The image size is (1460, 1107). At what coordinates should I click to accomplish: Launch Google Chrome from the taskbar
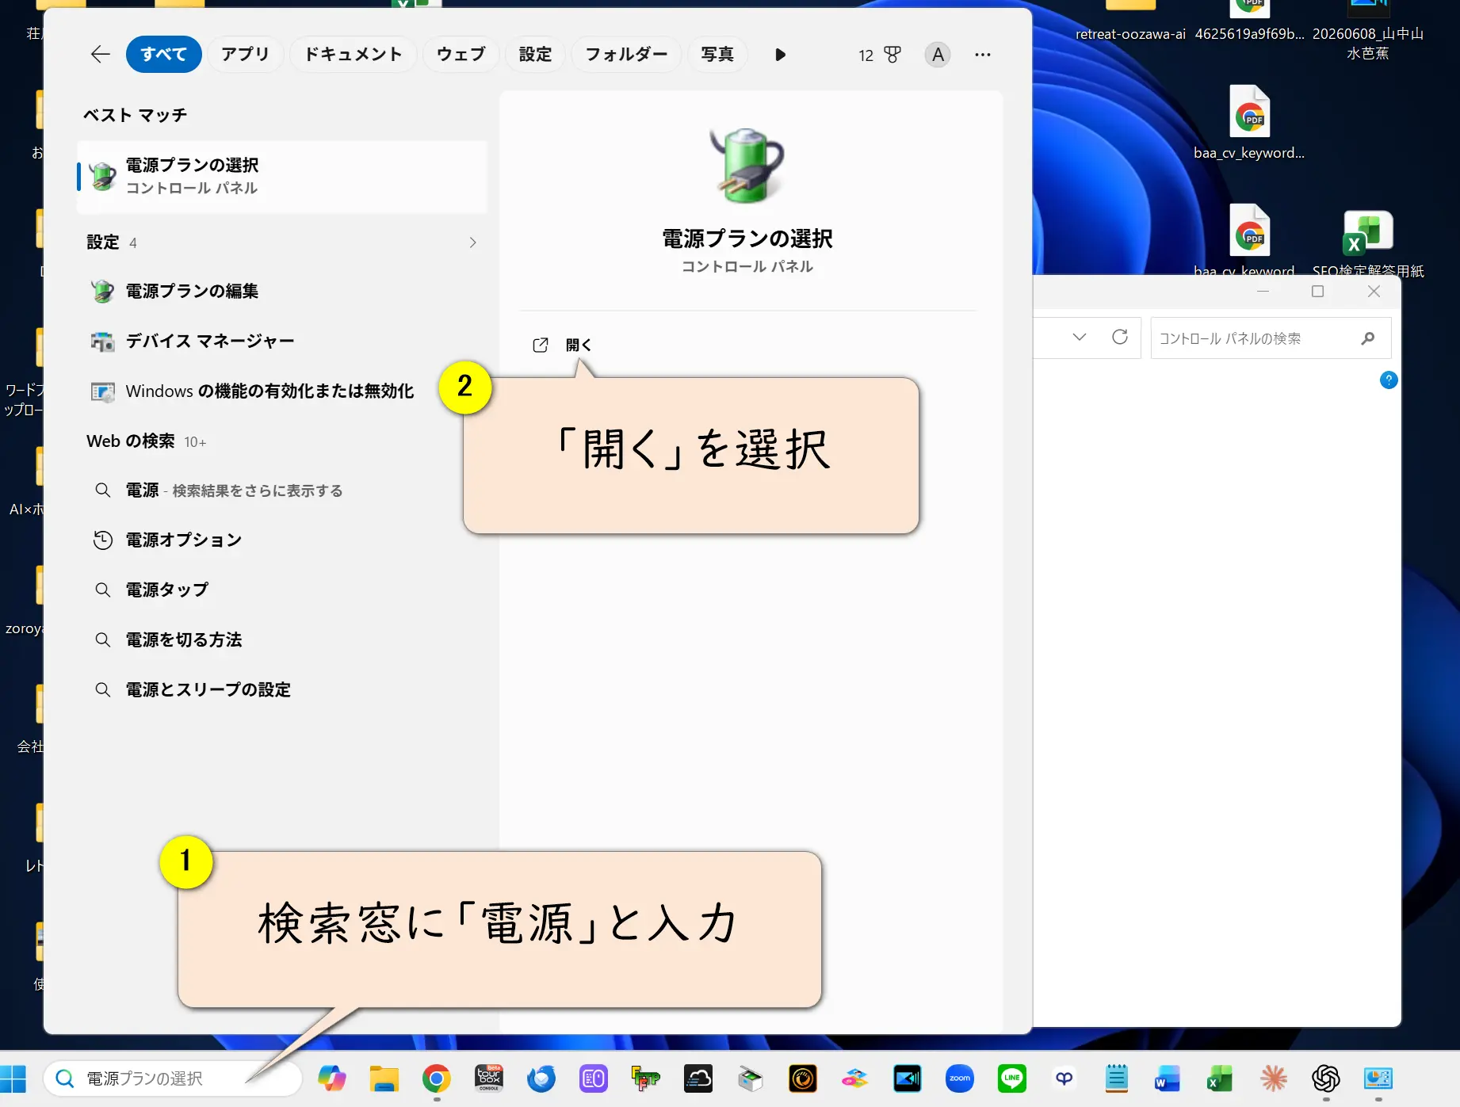click(436, 1078)
